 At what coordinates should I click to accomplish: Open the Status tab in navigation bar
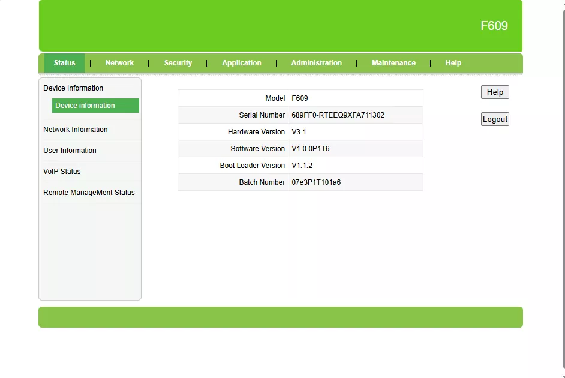tap(64, 63)
